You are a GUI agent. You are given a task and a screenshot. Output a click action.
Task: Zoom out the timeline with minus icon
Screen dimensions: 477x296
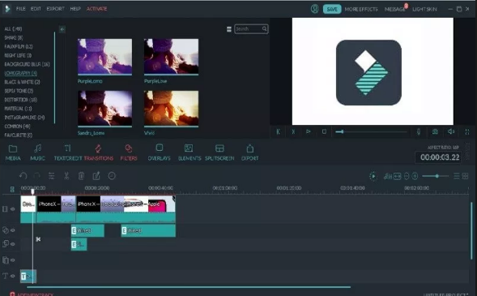tap(407, 176)
